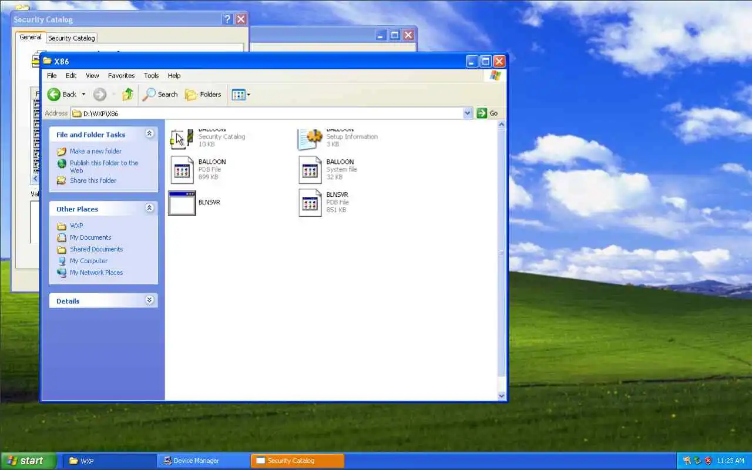Select BLNSVR application icon

click(182, 203)
